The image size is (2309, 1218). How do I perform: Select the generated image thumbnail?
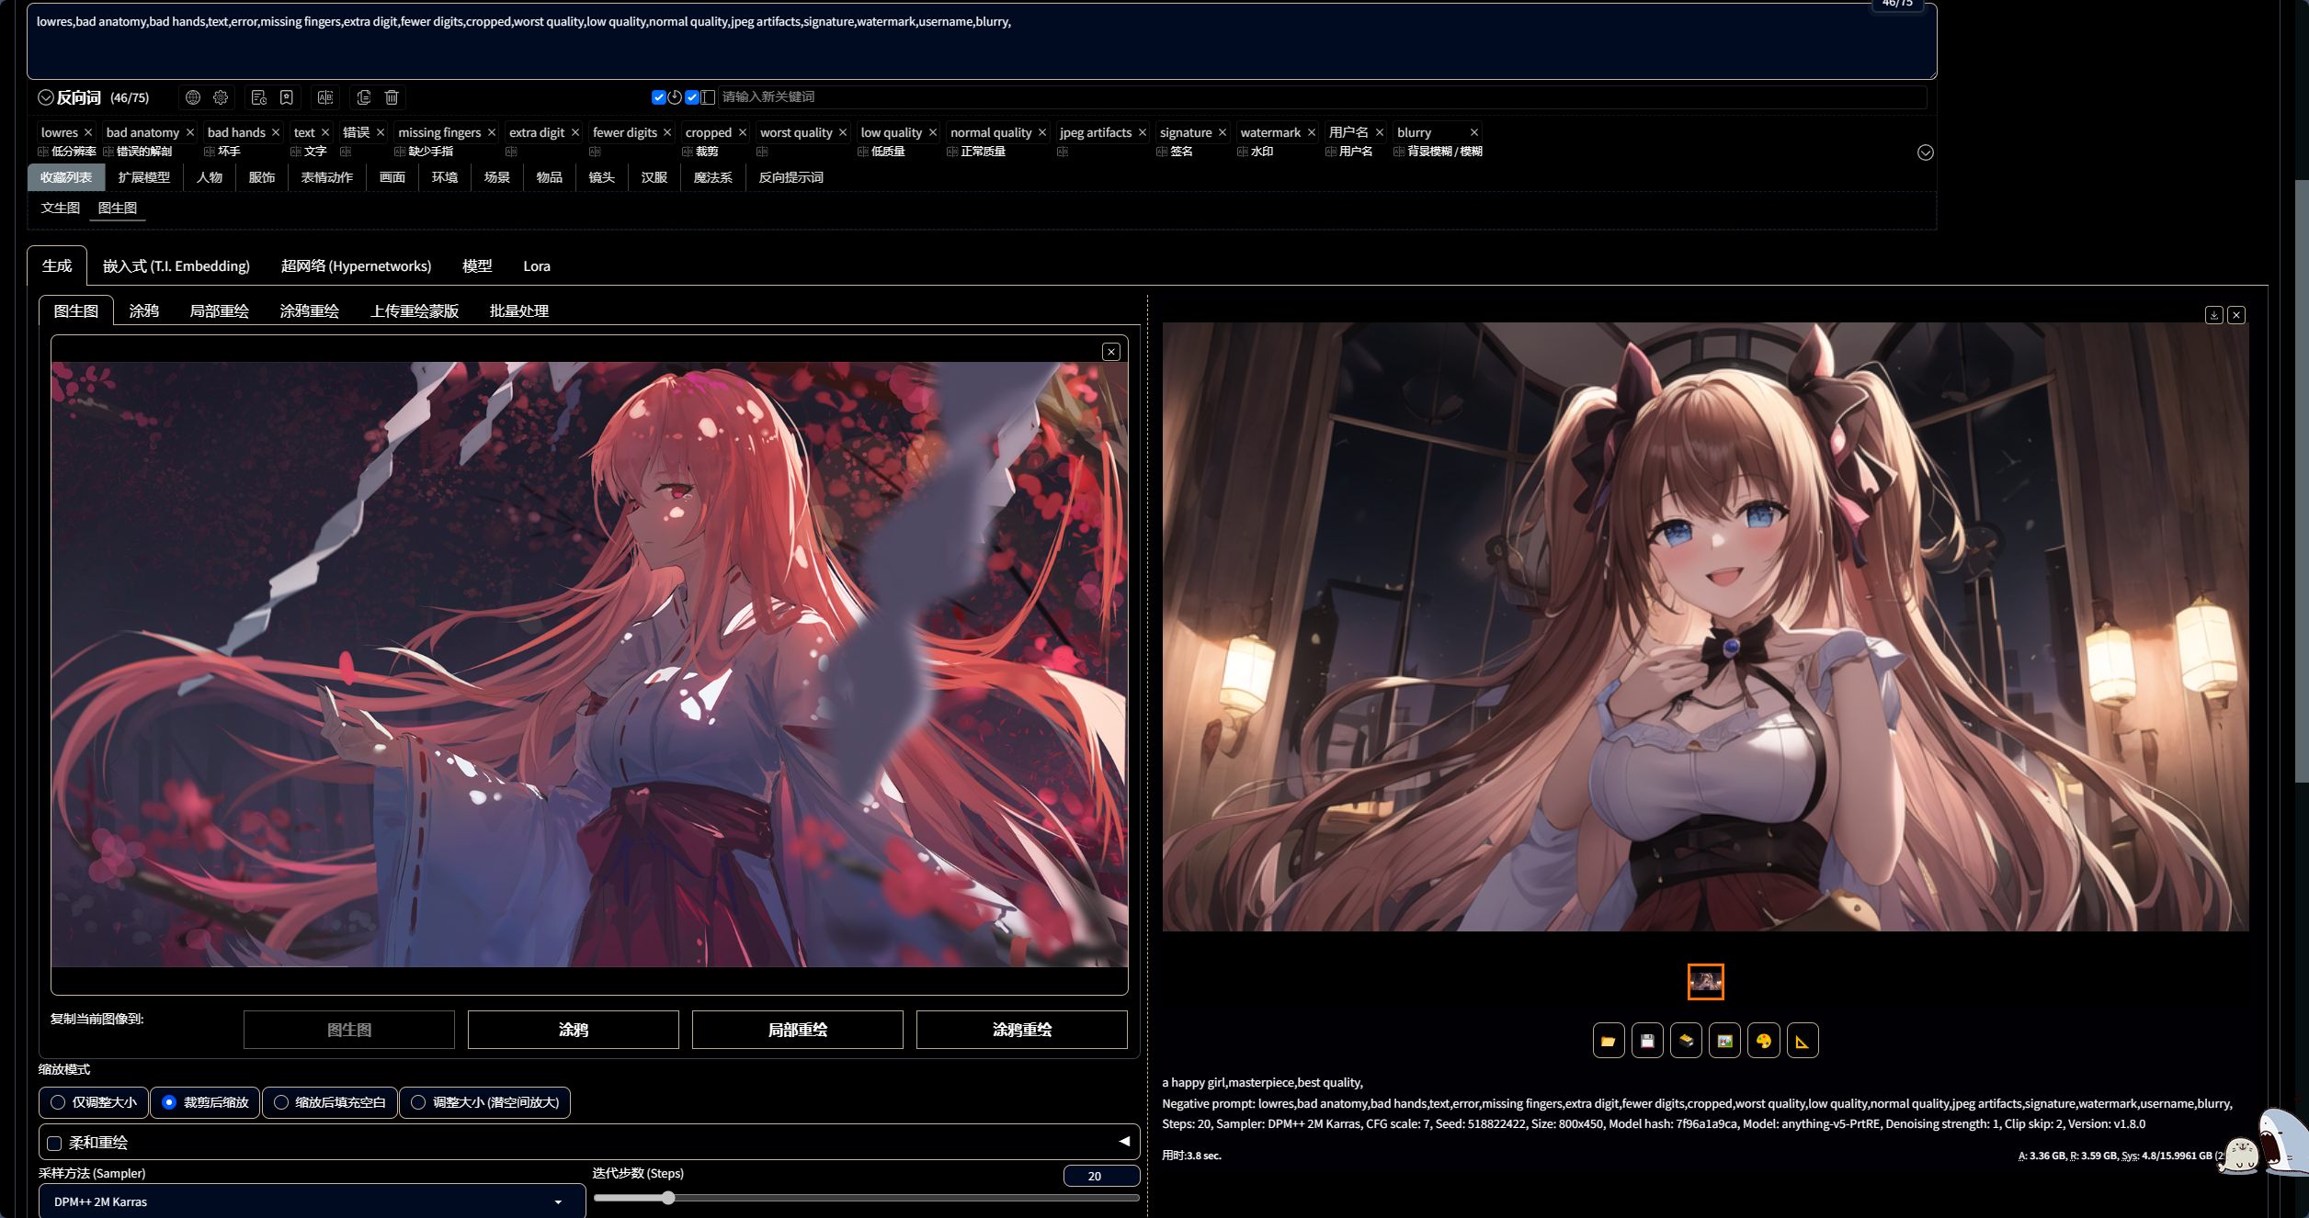[x=1705, y=982]
